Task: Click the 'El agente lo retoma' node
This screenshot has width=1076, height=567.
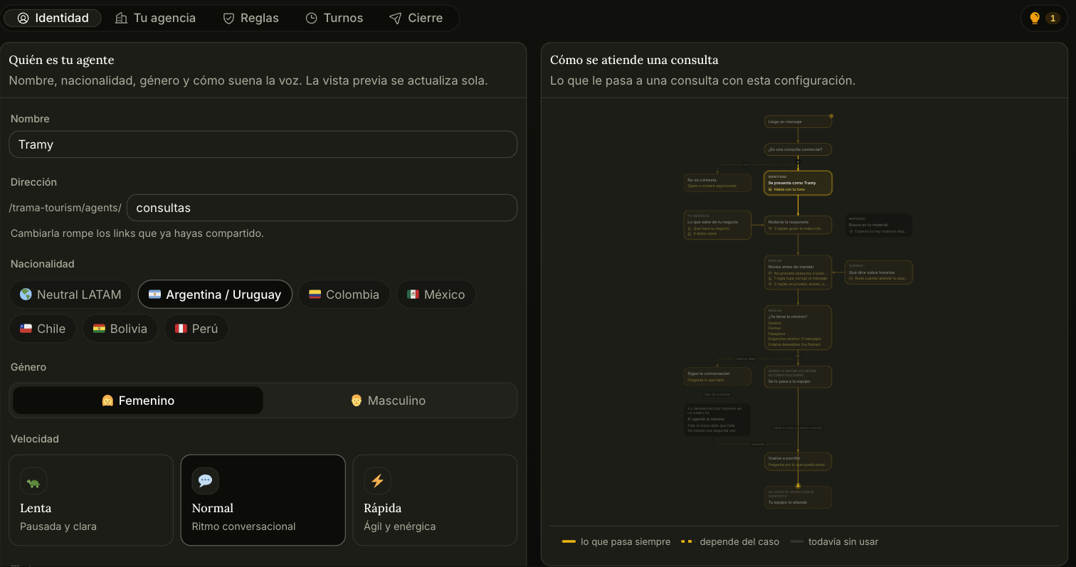Action: 717,420
